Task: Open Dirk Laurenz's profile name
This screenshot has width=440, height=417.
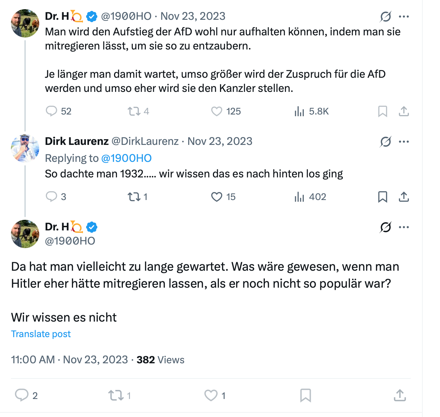Action: pos(77,141)
